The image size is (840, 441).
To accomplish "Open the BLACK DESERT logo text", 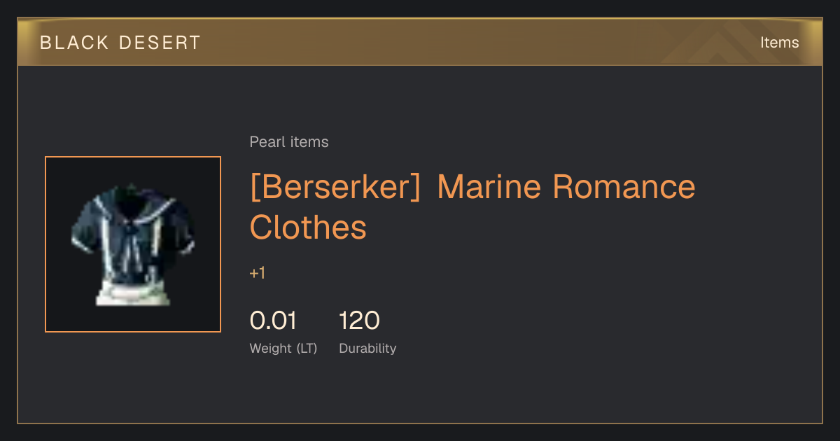I will (x=120, y=43).
